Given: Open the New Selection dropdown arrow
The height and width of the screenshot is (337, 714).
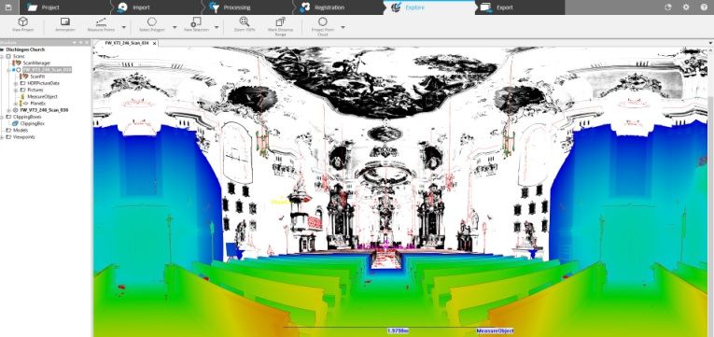Looking at the screenshot, I should click(217, 27).
